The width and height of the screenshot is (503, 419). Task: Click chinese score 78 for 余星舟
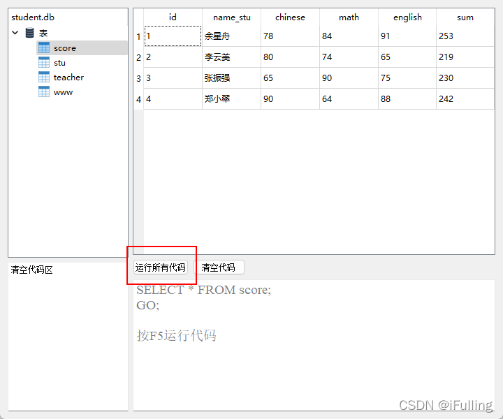point(290,36)
